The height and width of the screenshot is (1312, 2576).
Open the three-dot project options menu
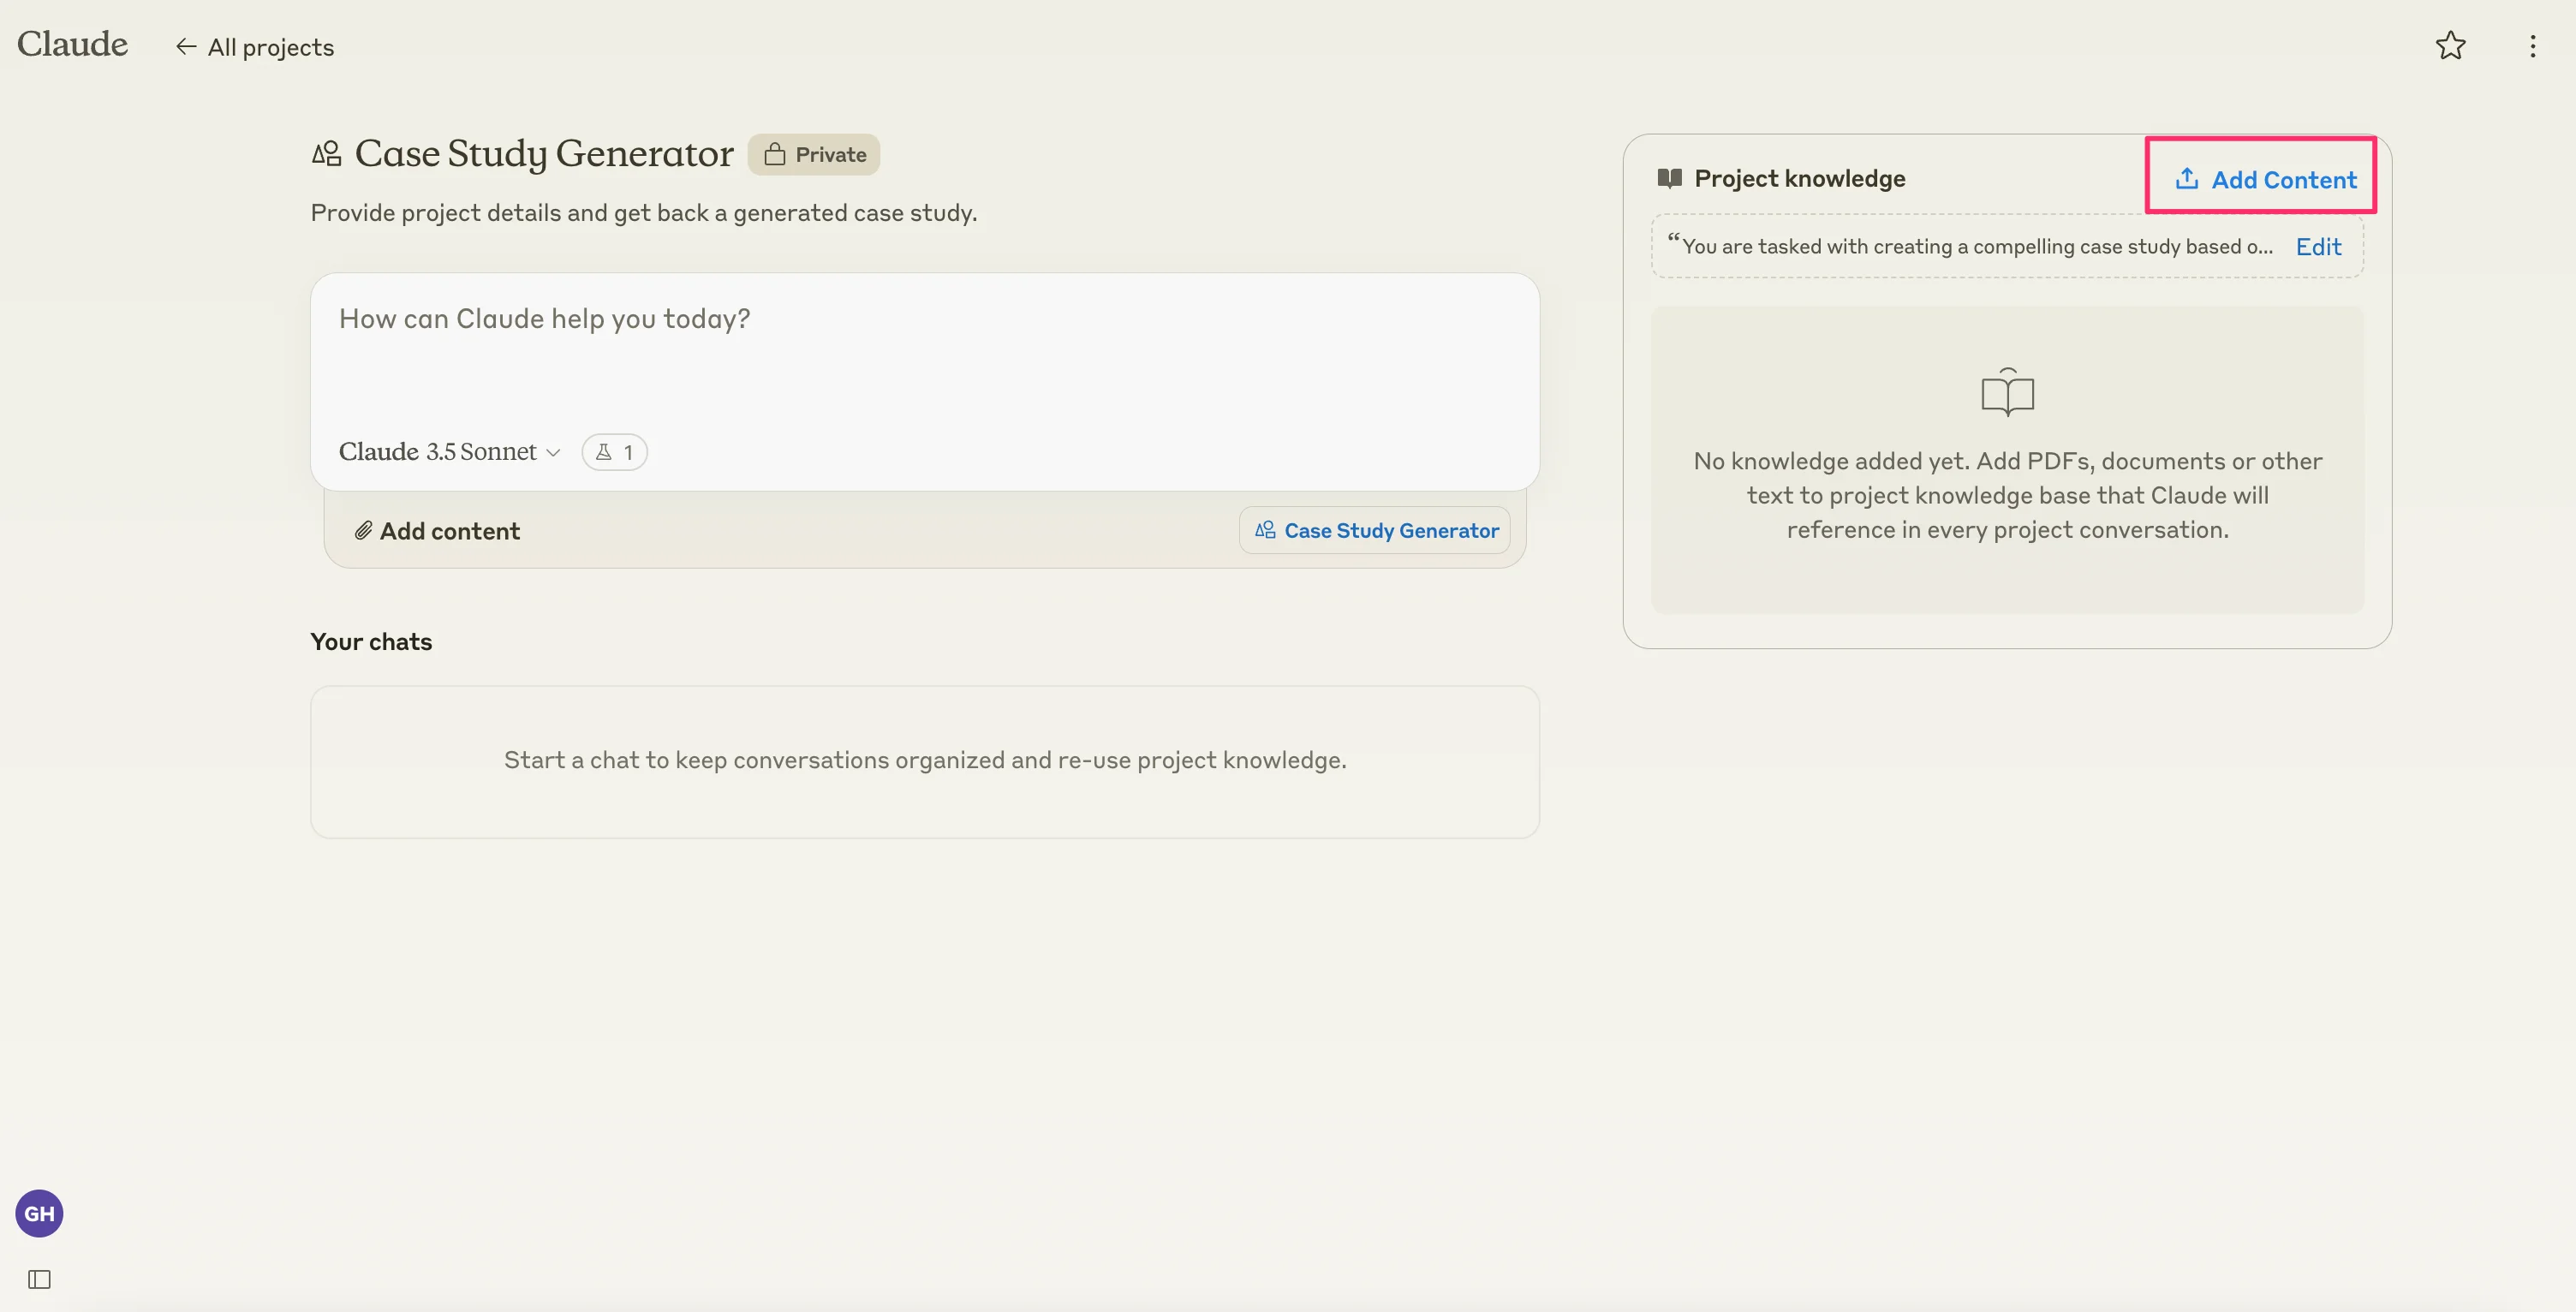pyautogui.click(x=2532, y=46)
